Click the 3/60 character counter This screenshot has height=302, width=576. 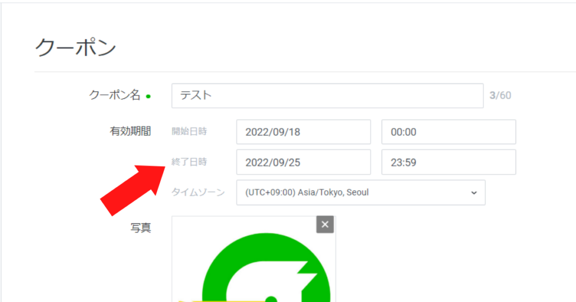point(500,95)
